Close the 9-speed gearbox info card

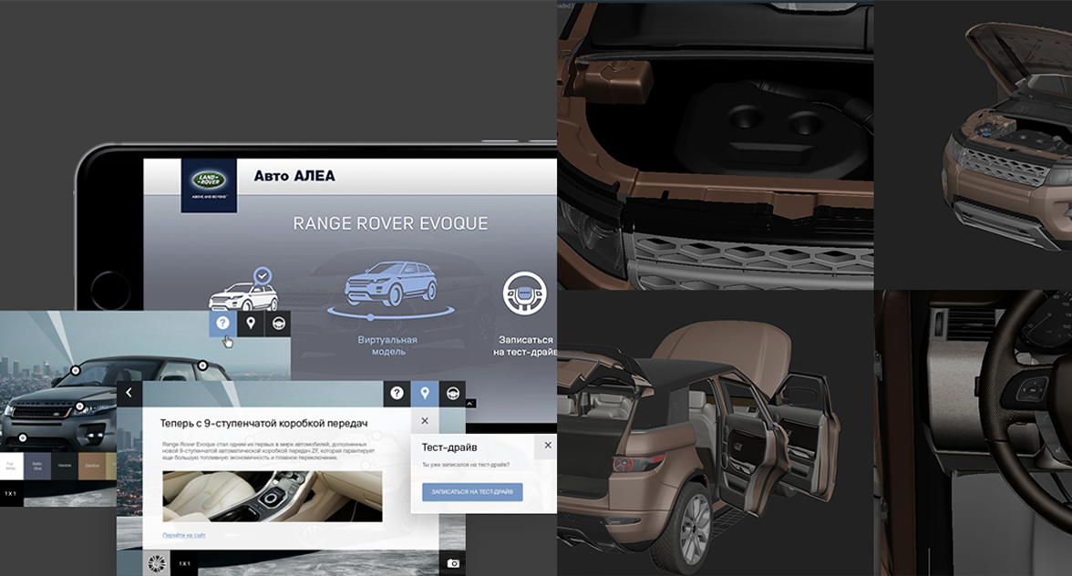(425, 421)
